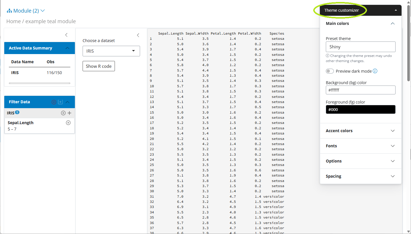
Task: Click the Preset theme input field
Action: pyautogui.click(x=360, y=47)
